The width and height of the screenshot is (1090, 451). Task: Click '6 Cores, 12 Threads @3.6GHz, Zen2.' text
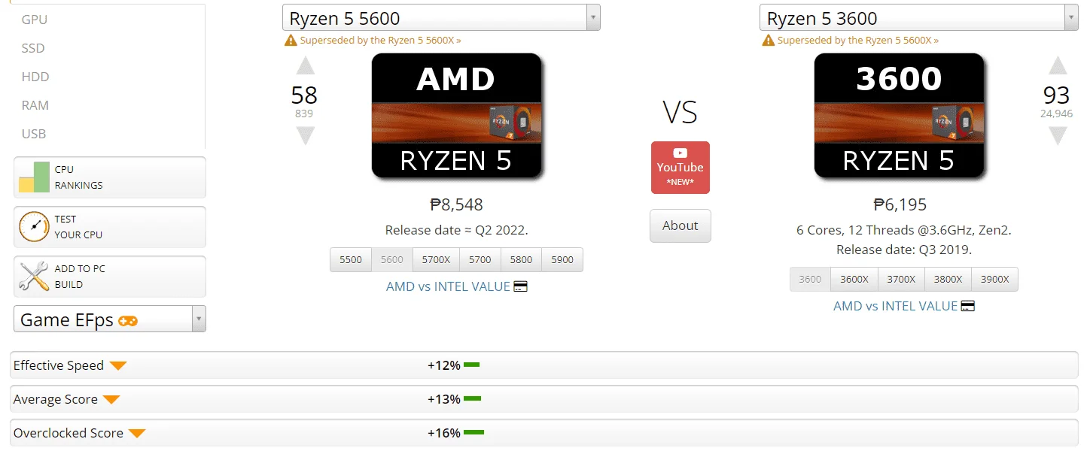903,230
